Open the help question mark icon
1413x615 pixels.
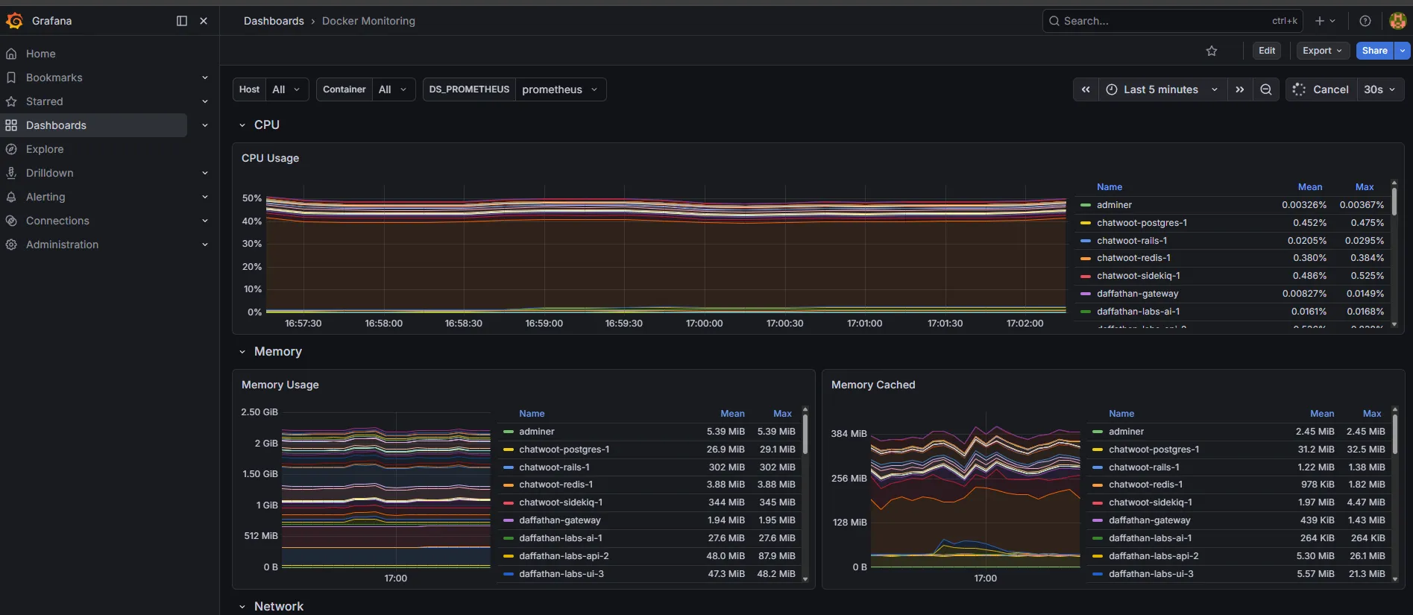coord(1365,21)
